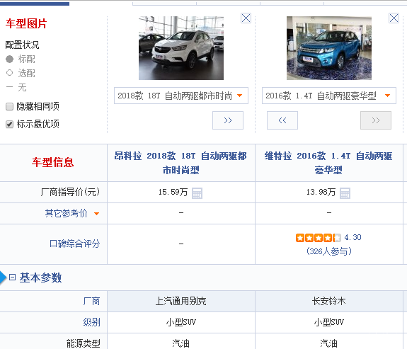Image resolution: width=407 pixels, height=349 pixels.
Task: Open the 326人参与 reviews link
Action: [x=328, y=251]
